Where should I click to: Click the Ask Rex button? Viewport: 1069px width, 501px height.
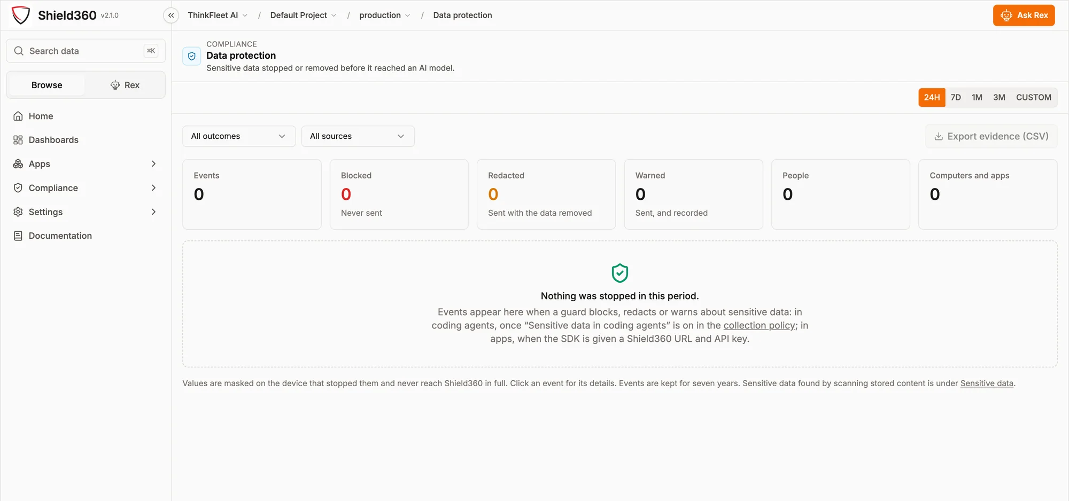pos(1024,15)
